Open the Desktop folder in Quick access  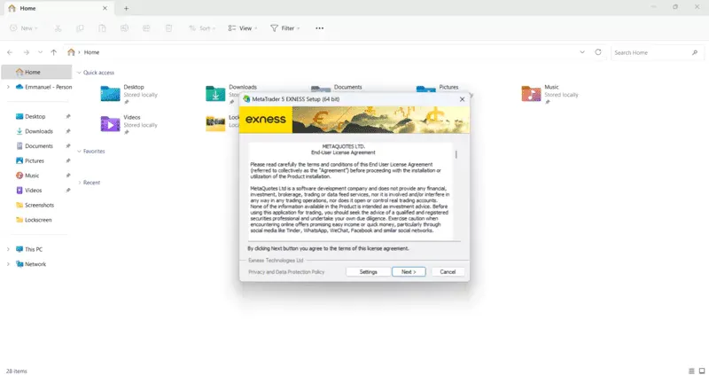click(129, 94)
